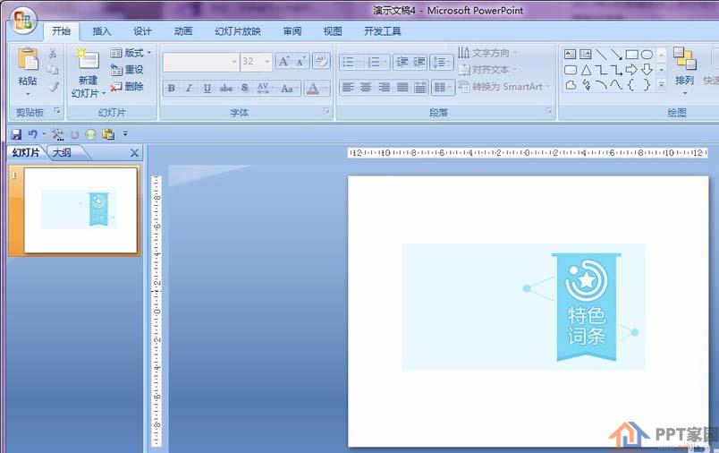Click the Numbering list icon
Screen dimensions: 719x453
(373, 62)
